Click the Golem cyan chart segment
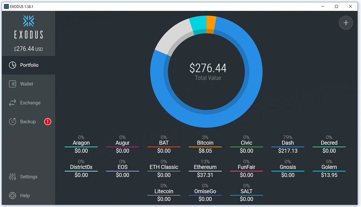Screen dimensions: 361x207 pyautogui.click(x=199, y=25)
